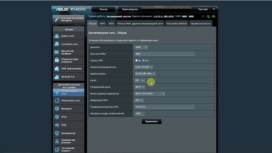Select Да to hide SSID
This screenshot has width=272, height=153.
(136, 60)
